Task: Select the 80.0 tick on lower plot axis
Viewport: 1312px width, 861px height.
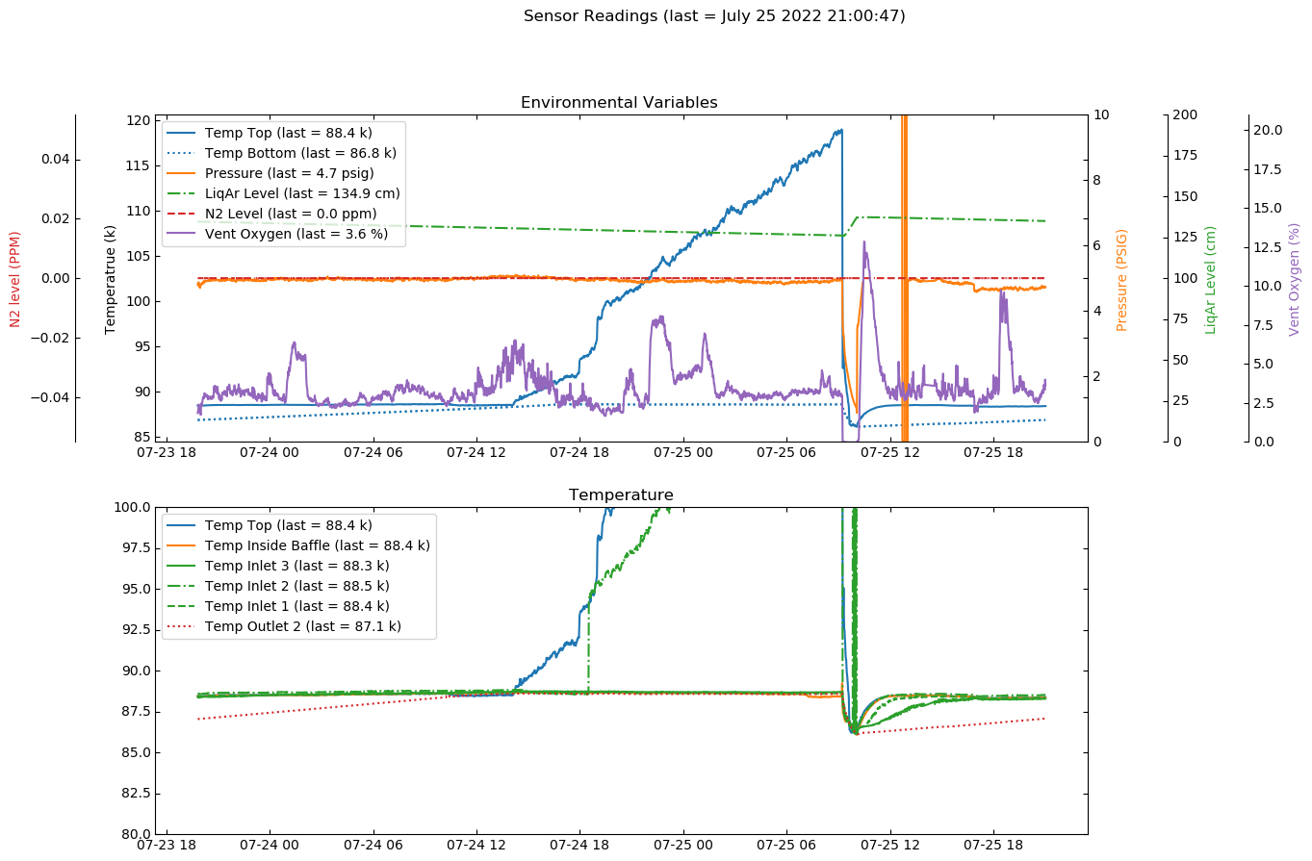Action: coord(138,833)
